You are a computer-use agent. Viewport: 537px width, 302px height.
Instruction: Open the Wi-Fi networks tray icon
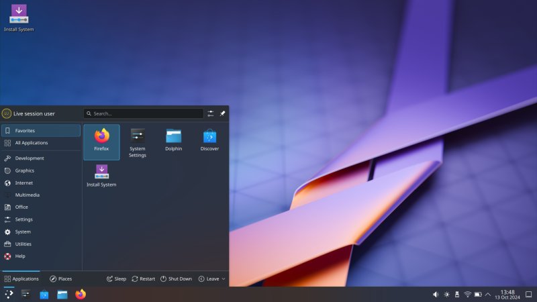(x=467, y=295)
